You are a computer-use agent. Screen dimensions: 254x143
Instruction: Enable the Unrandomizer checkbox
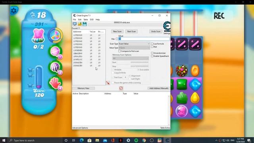pyautogui.click(x=152, y=53)
